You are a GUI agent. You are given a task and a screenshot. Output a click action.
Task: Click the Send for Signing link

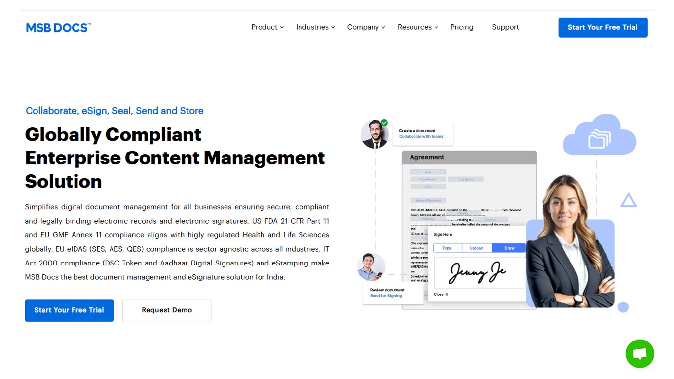[386, 296]
